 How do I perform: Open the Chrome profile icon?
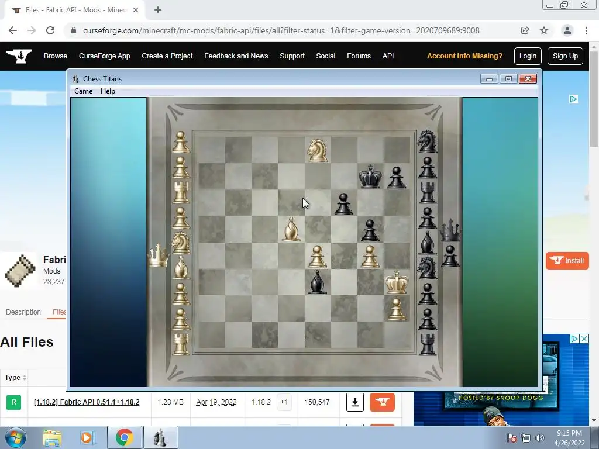(567, 30)
